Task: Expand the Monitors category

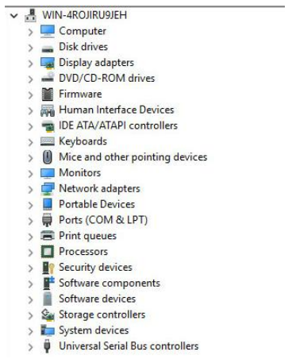Action: point(30,174)
